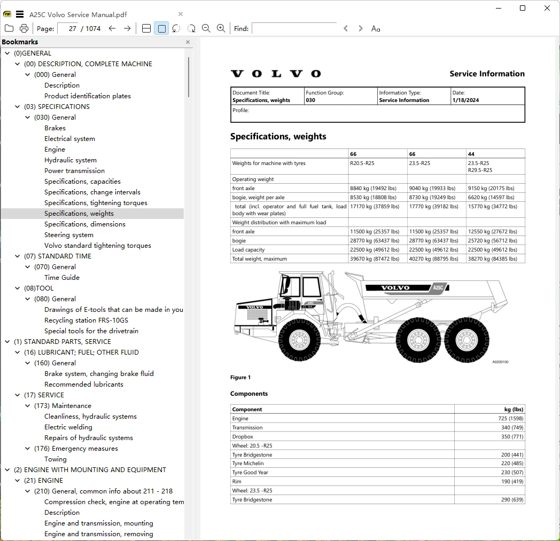Screen dimensions: 560x541
Task: Go to next page with right arrow
Action: 127,28
